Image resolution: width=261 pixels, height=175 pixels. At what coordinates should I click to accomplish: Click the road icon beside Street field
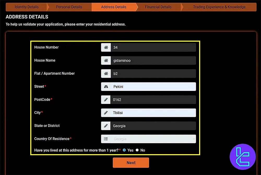coord(106,87)
